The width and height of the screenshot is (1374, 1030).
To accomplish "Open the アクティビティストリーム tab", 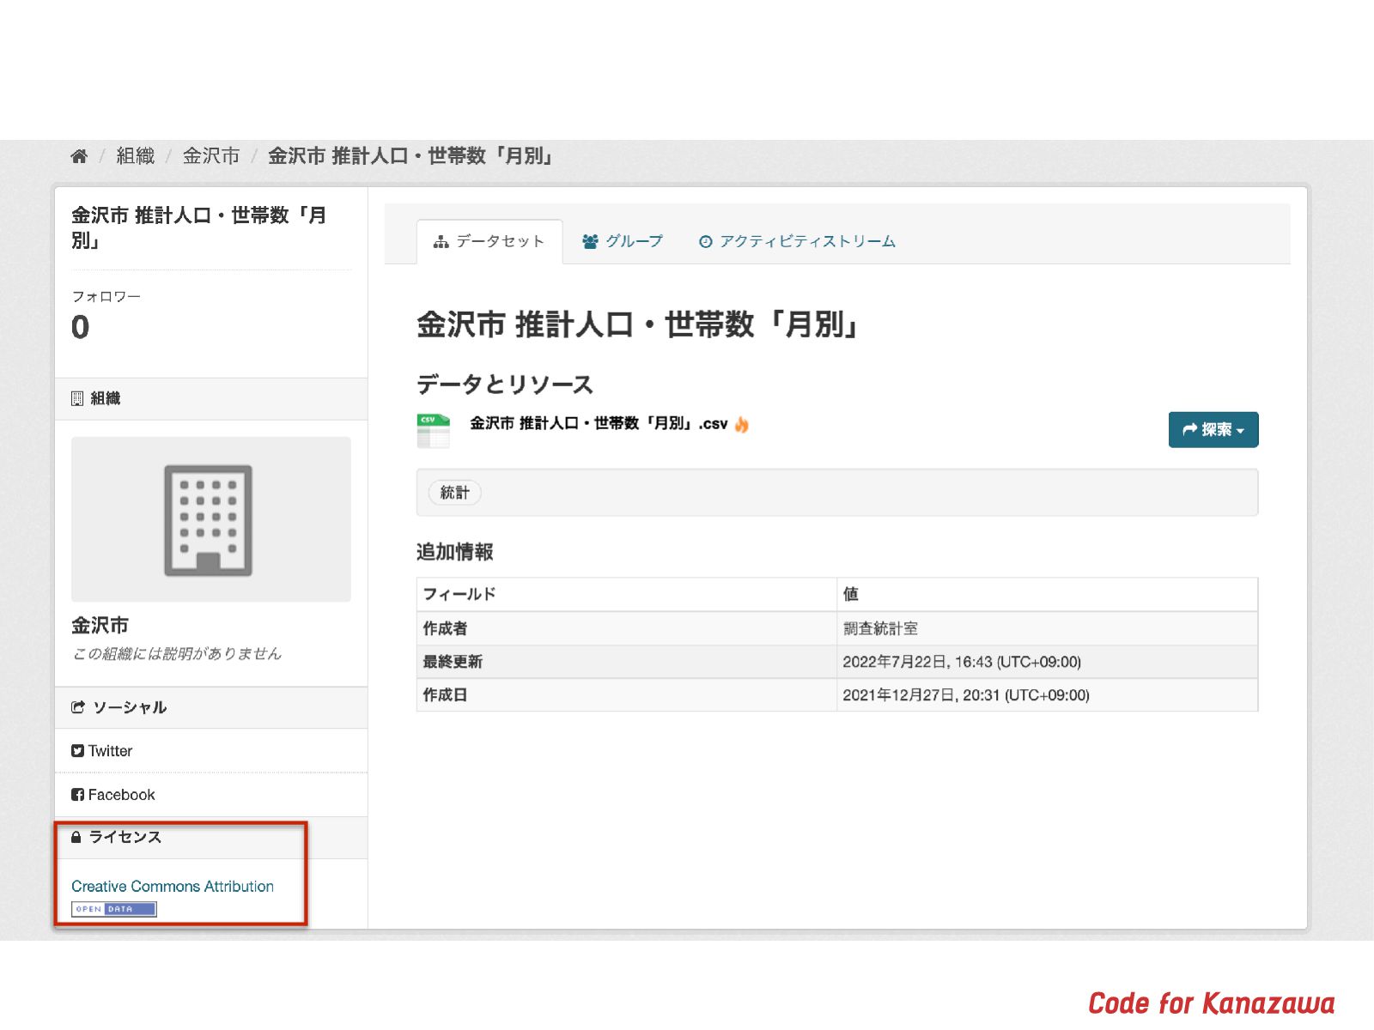I will tap(798, 241).
